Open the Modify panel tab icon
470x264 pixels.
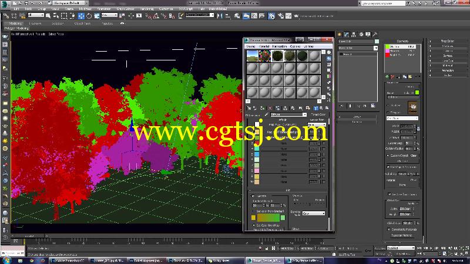(x=347, y=35)
